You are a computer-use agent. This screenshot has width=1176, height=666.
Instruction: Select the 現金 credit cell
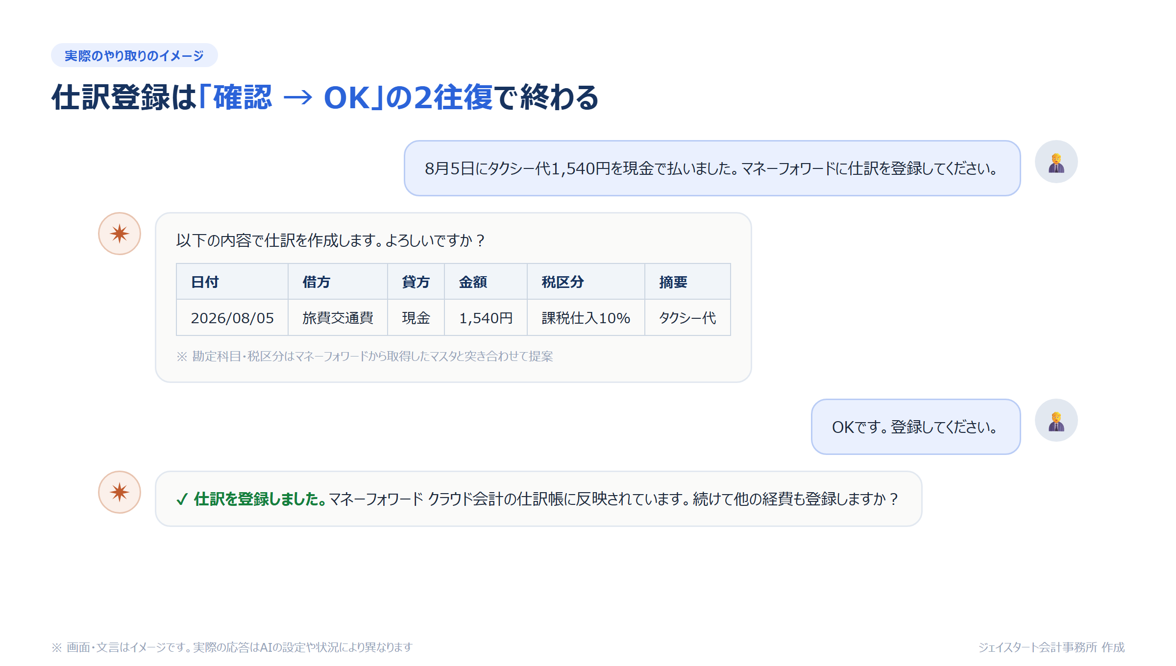click(x=416, y=318)
